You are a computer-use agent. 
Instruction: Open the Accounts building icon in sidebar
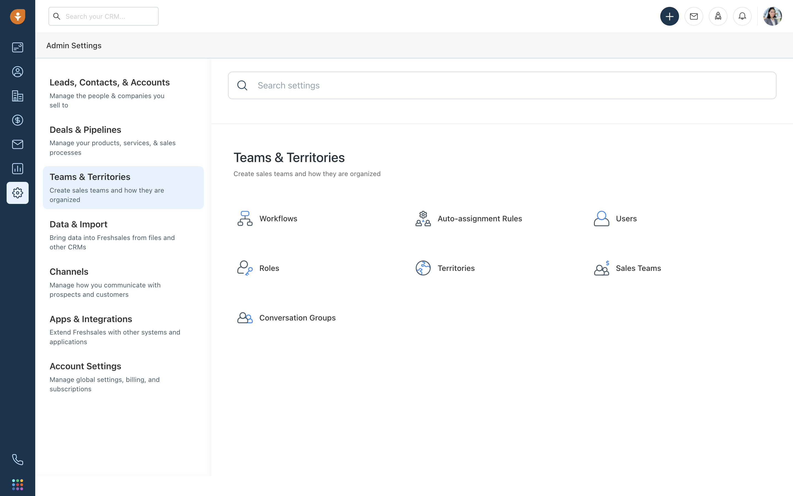17,96
